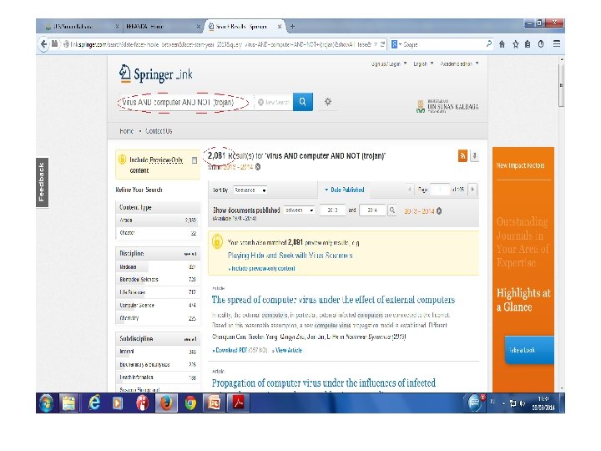This screenshot has height=451, width=601.
Task: Click the page number input field
Action: coord(440,190)
